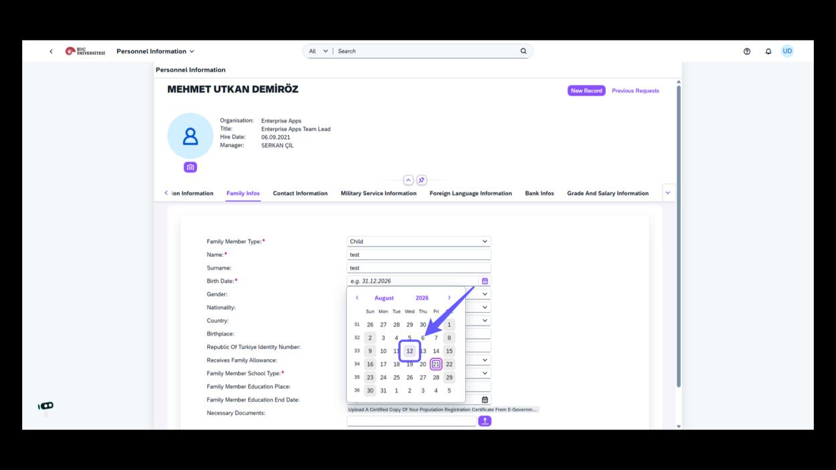Open Personnel Information header dropdown
This screenshot has width=836, height=470.
pyautogui.click(x=155, y=51)
